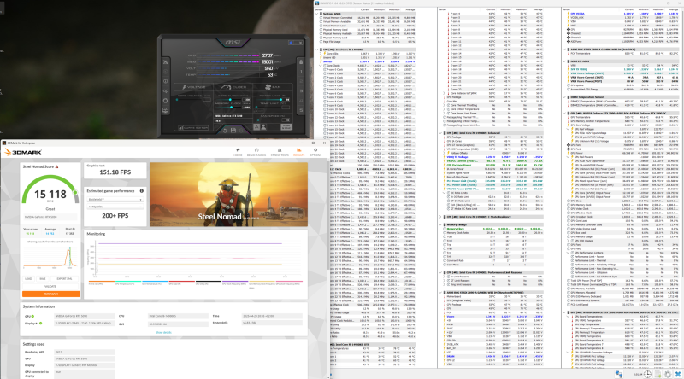Collapse the GPU Rail Voltages subtree

[x=568, y=129]
